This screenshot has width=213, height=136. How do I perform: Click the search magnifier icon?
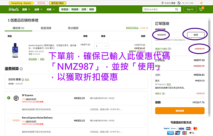pos(176,9)
